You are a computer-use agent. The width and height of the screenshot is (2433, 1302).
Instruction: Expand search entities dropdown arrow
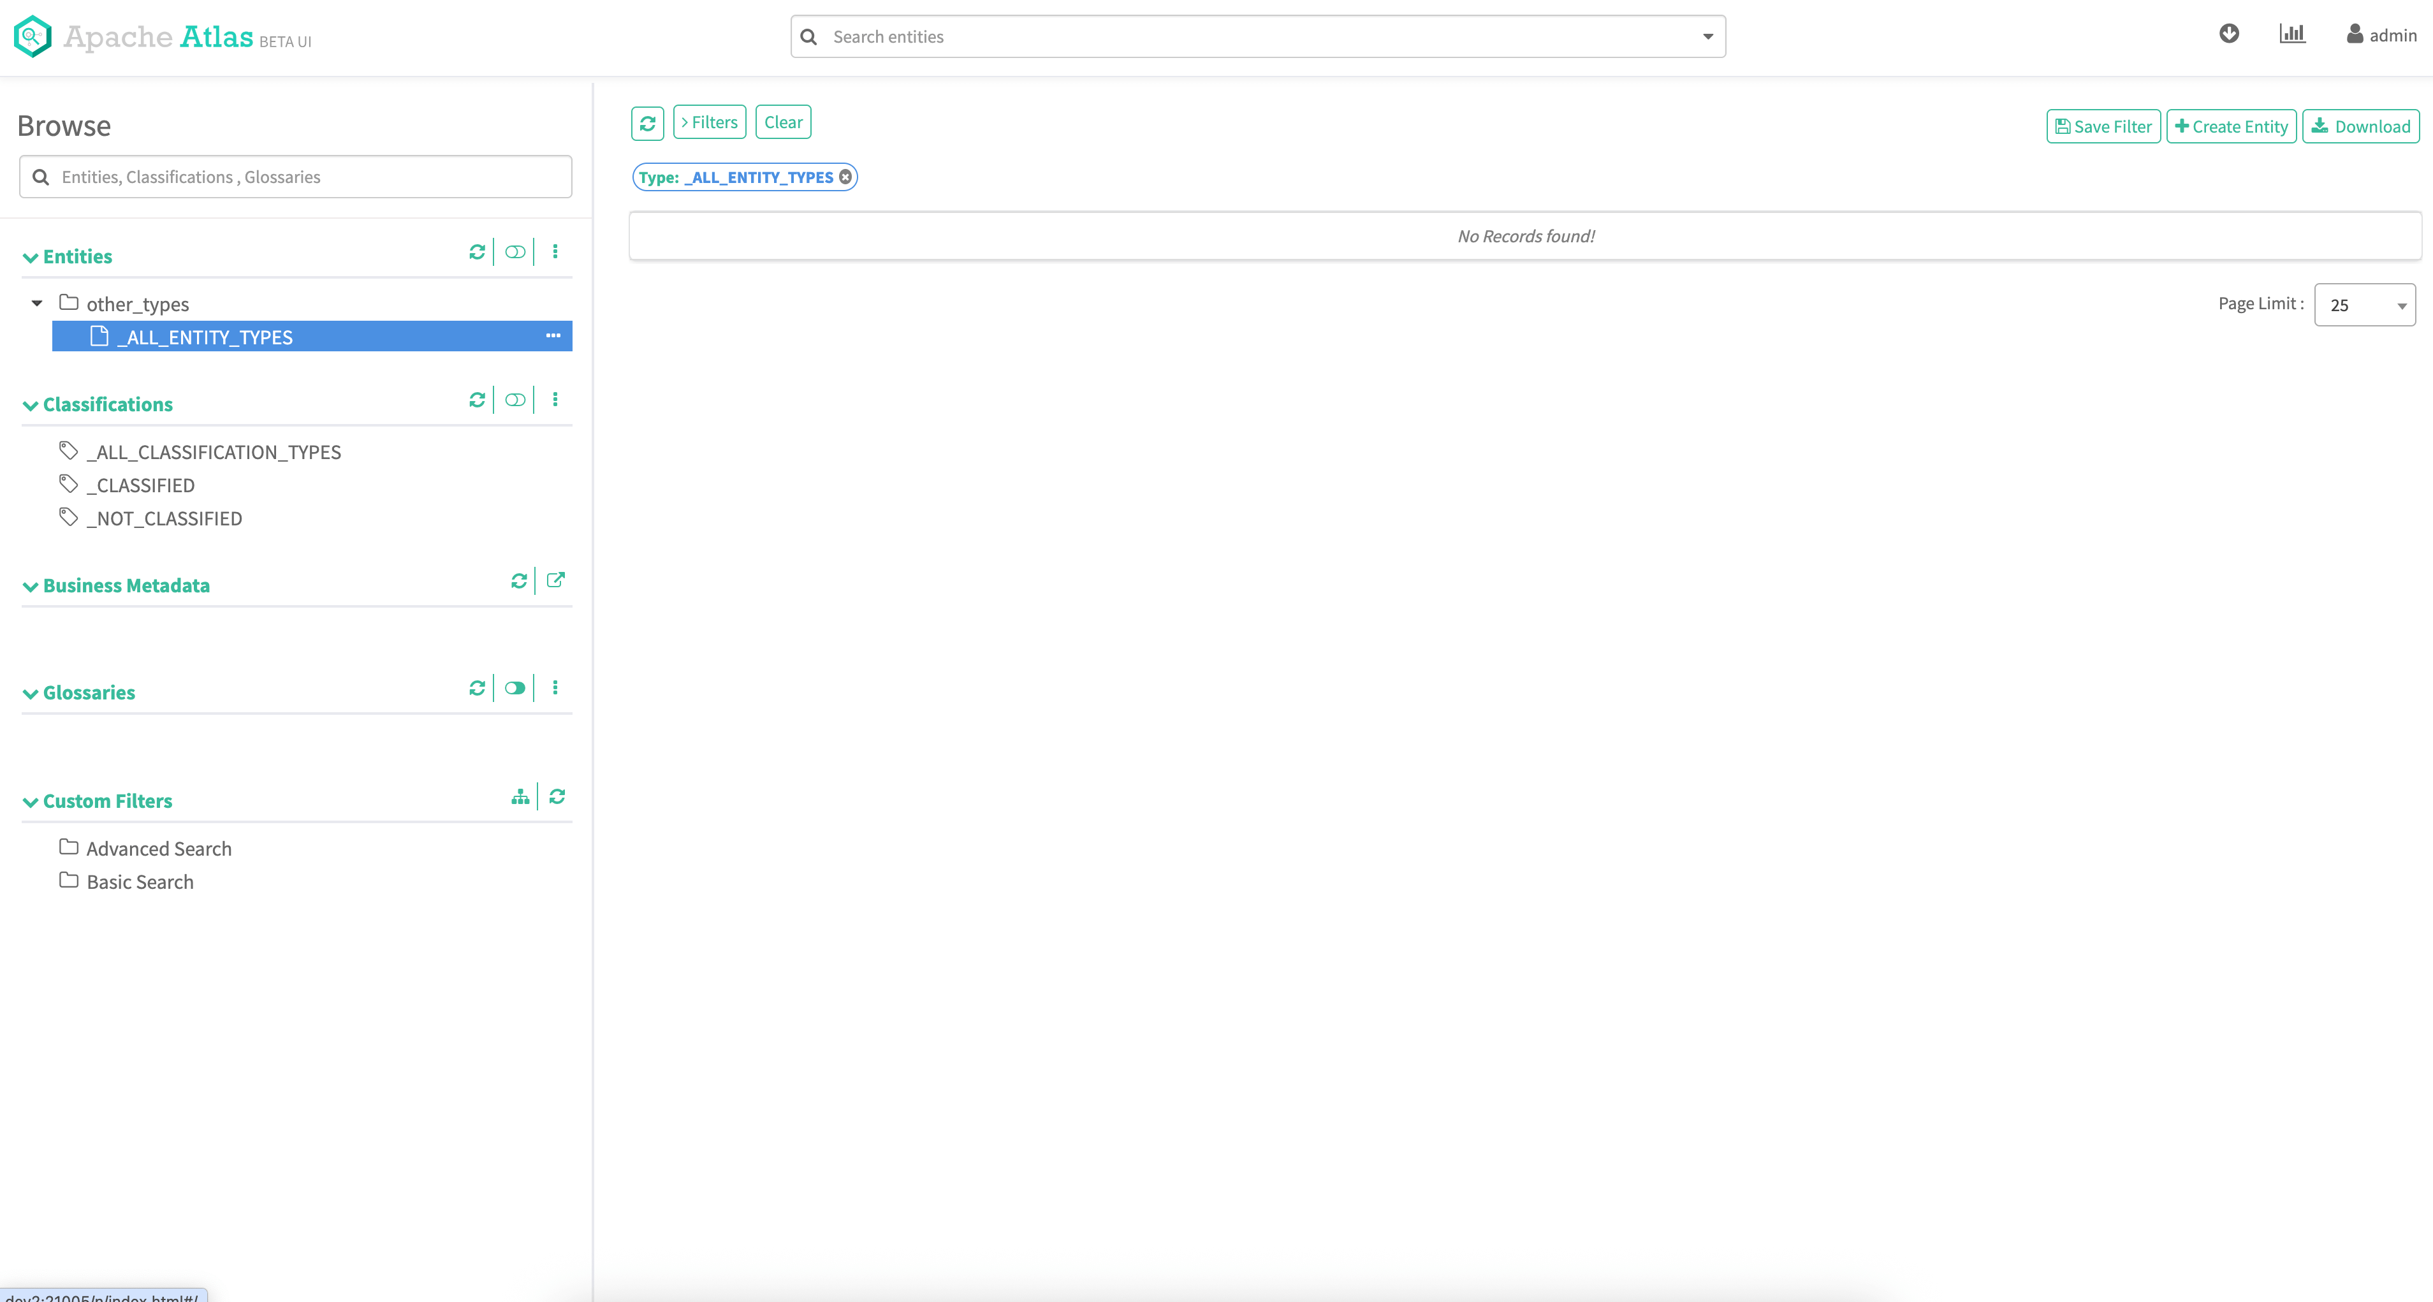click(1707, 37)
